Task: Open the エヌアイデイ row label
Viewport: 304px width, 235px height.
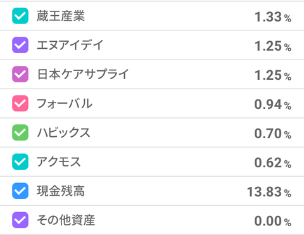Action: pyautogui.click(x=70, y=45)
